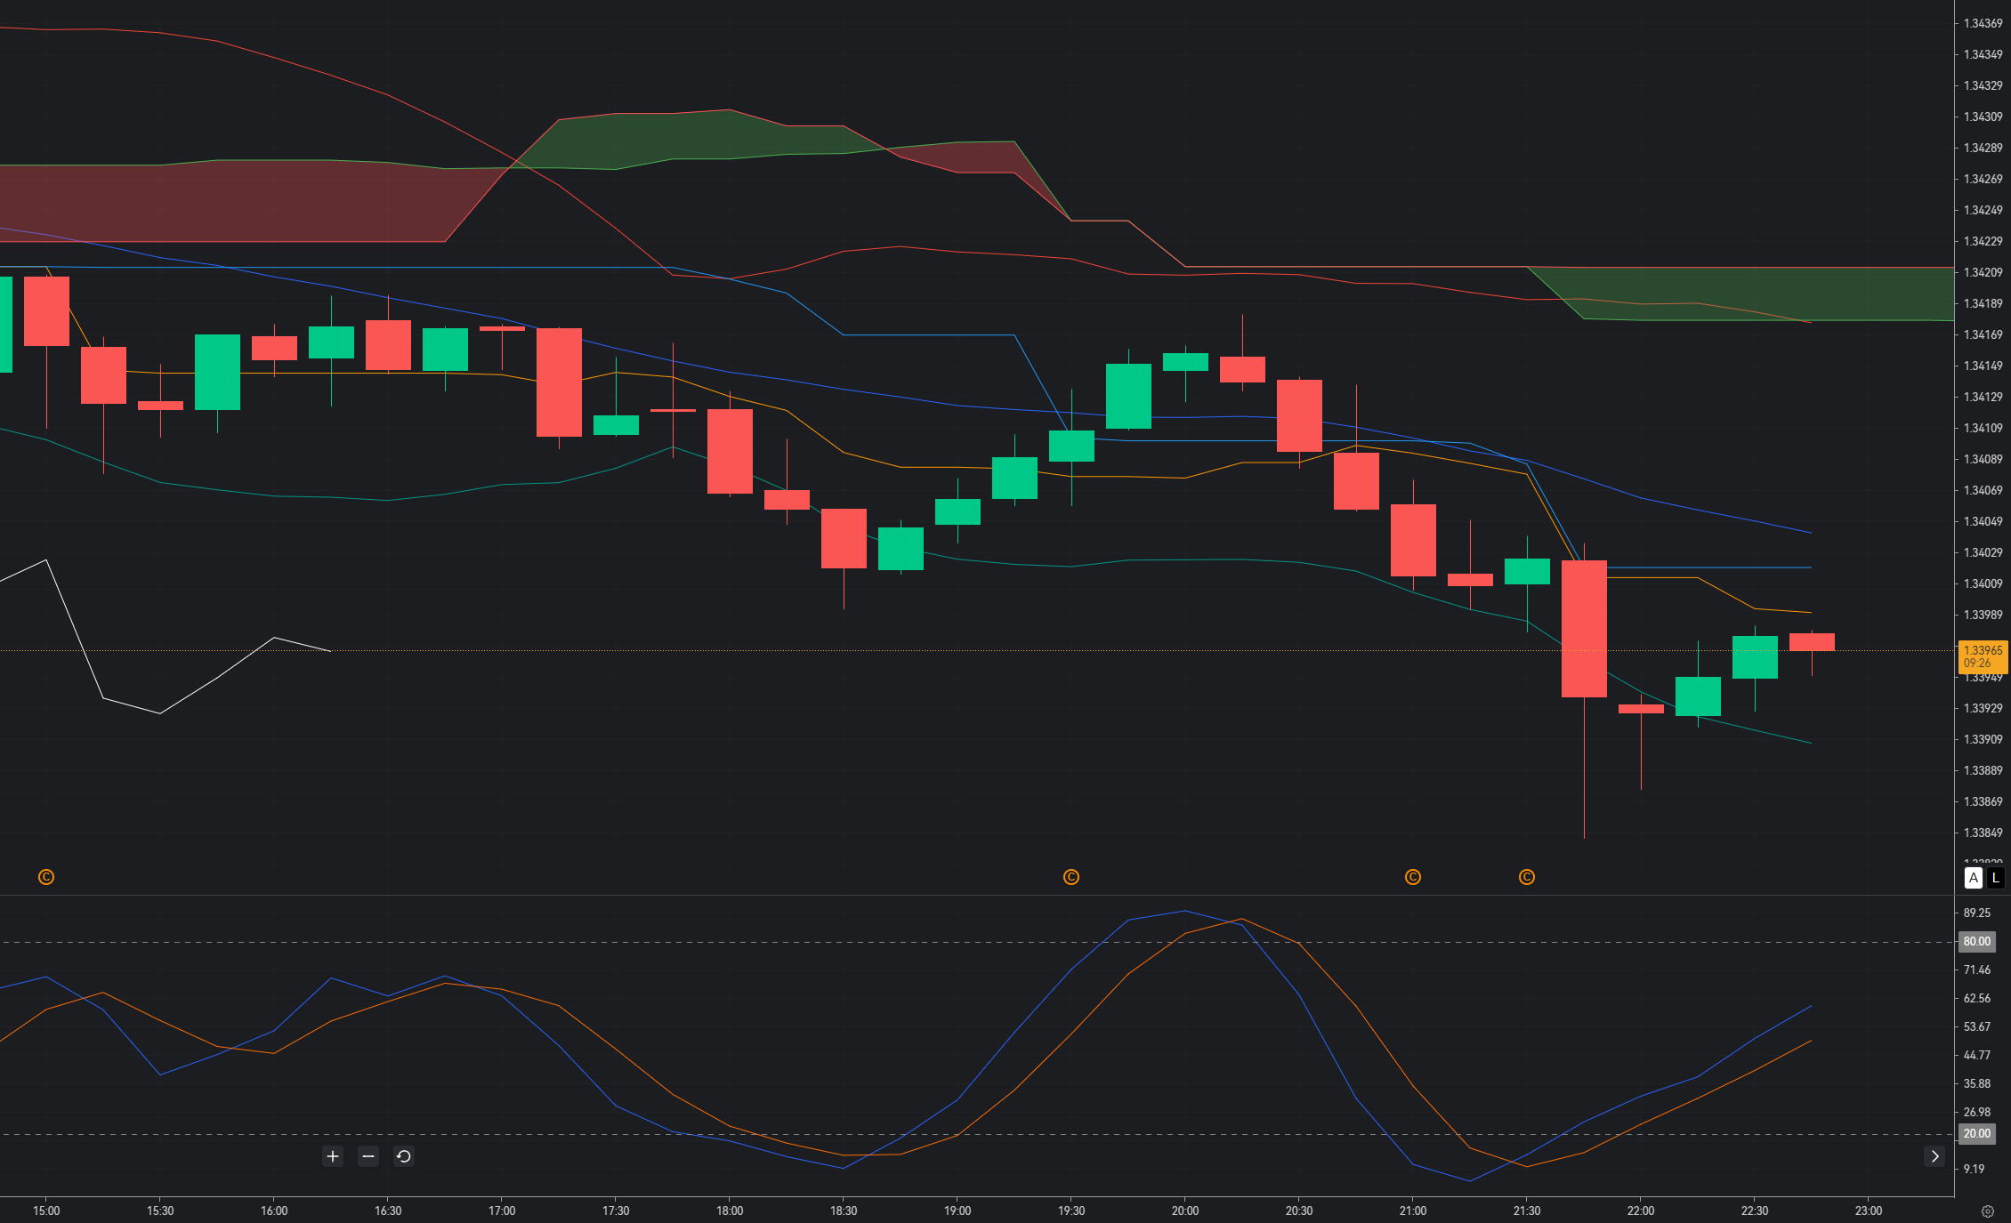
Task: Click the 15:30 time axis label
Action: (160, 1211)
